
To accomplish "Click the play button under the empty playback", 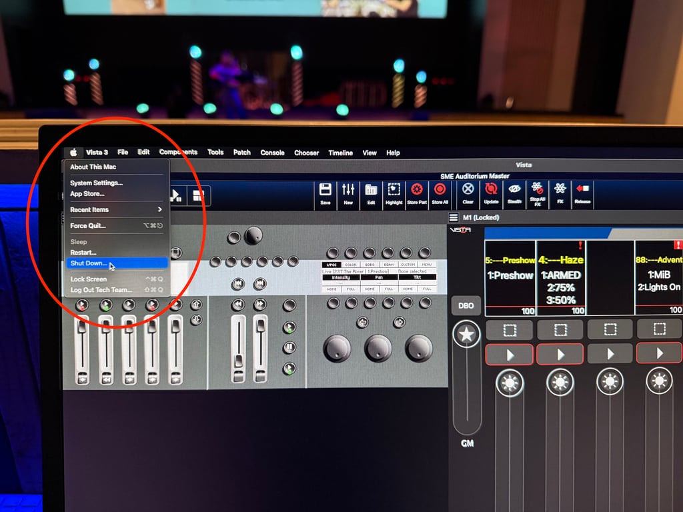I will point(610,353).
